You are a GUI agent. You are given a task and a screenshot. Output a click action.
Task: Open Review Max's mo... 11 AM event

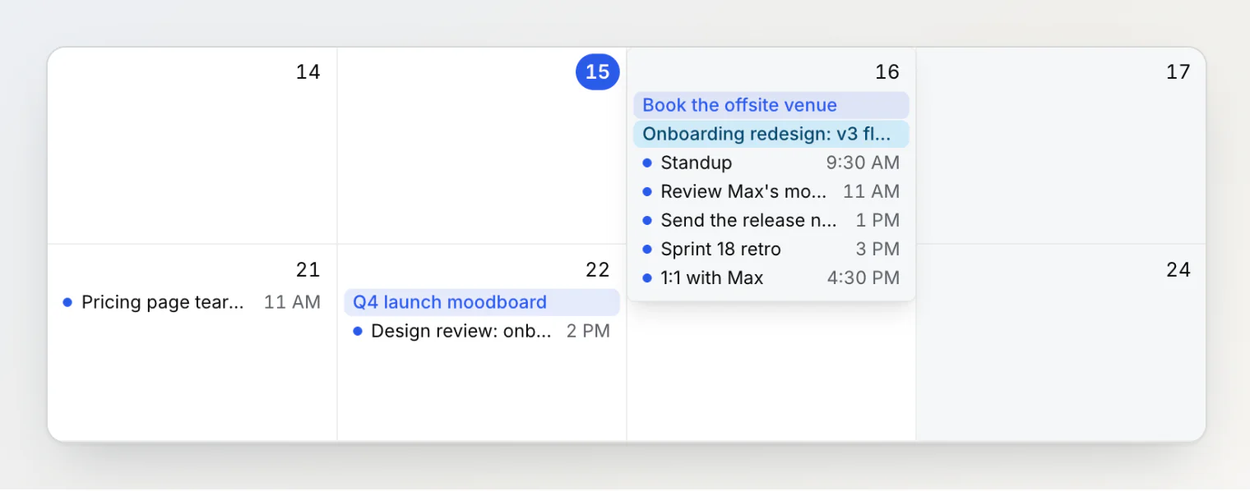pos(771,191)
